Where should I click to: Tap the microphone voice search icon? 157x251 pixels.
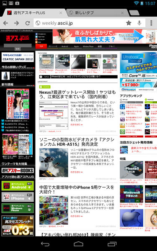pos(139,23)
